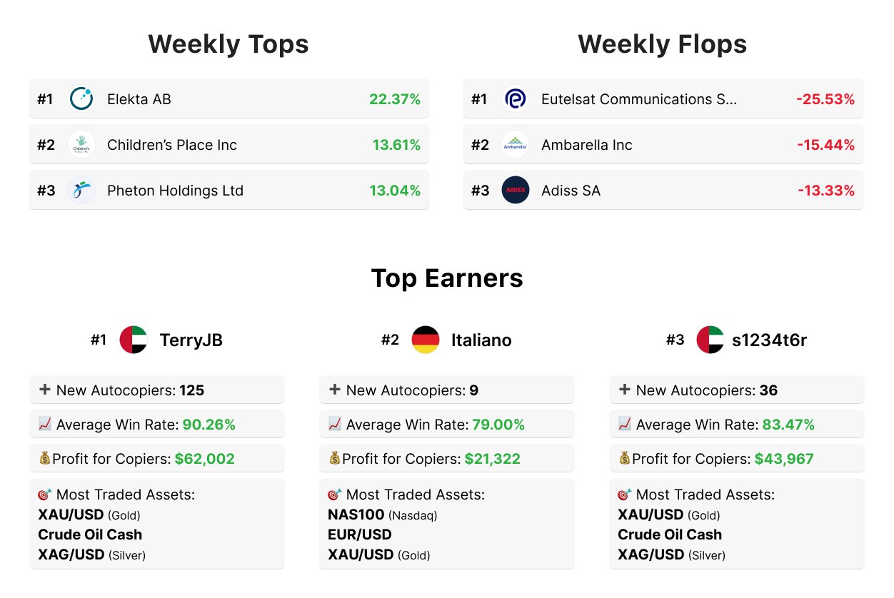
Task: Click the Elekta AB company logo
Action: [81, 99]
